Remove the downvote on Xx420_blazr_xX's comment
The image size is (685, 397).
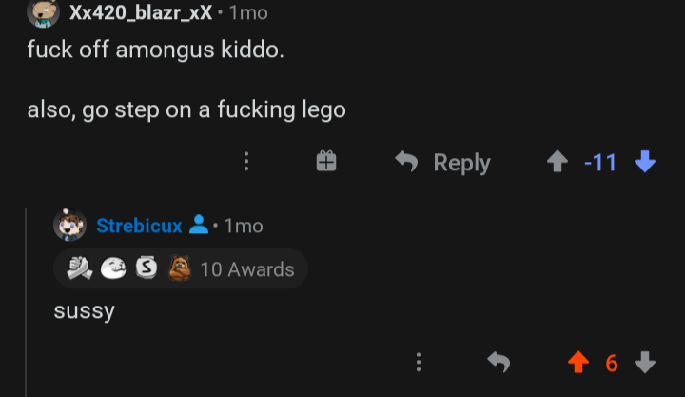coord(645,163)
